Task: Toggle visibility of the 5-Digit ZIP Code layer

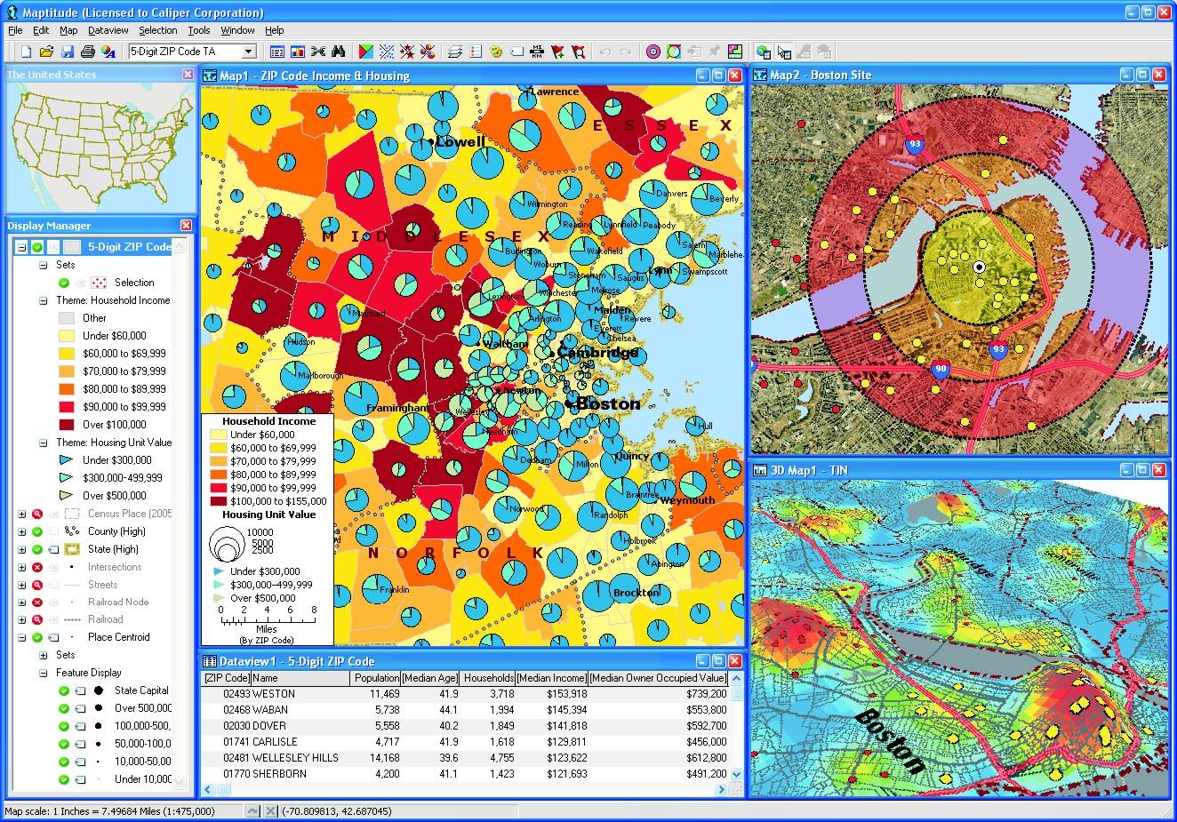Action: coord(37,247)
